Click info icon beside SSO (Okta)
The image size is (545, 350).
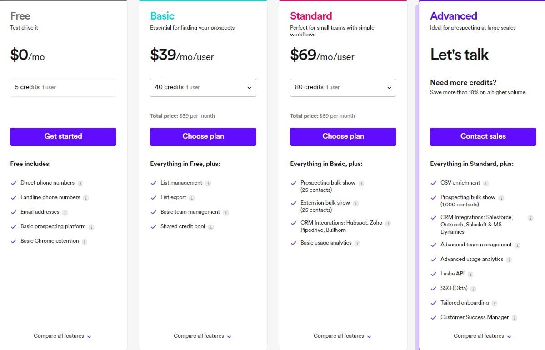pos(473,289)
